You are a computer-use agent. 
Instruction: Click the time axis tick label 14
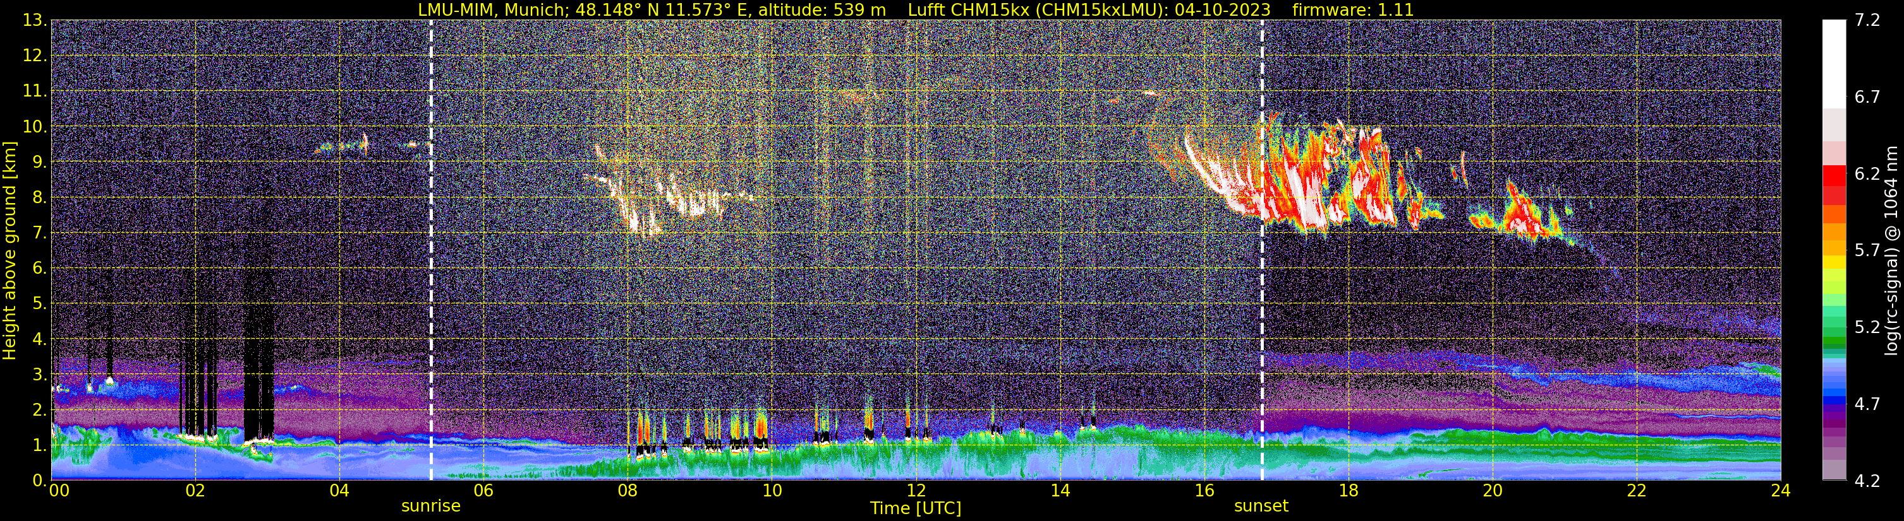click(x=1060, y=491)
